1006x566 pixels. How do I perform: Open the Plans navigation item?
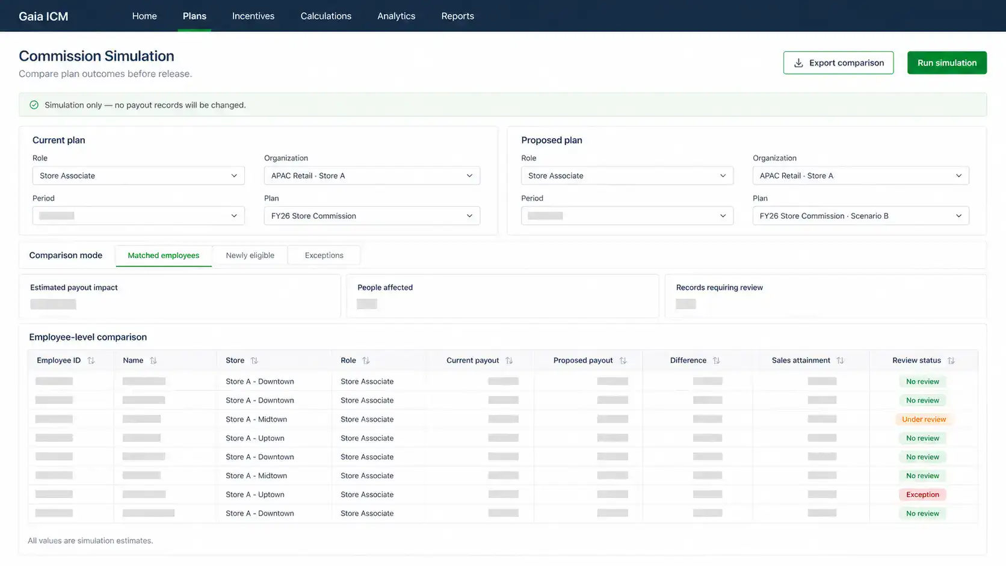[x=194, y=16]
